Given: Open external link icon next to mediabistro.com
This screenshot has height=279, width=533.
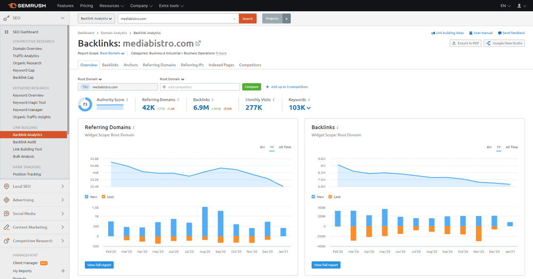Looking at the screenshot, I should (198, 43).
